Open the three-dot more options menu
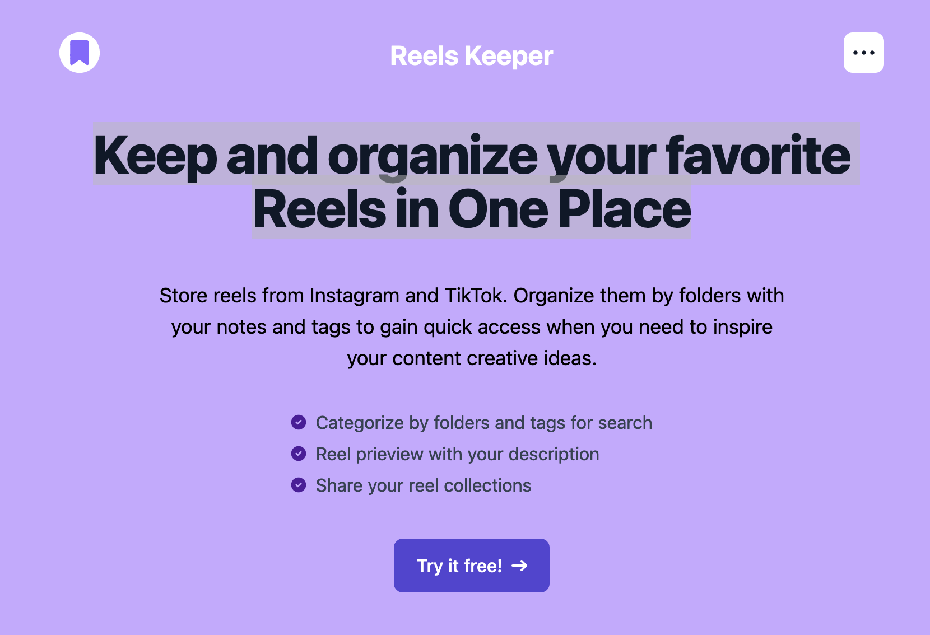 click(863, 53)
